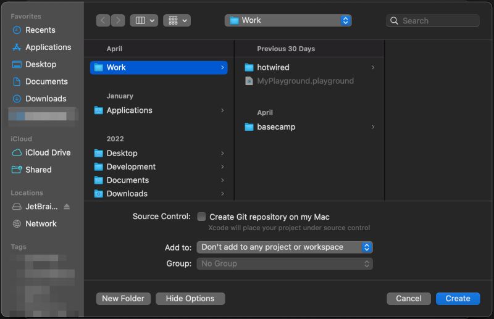
Task: Click Hide Options button
Action: pyautogui.click(x=190, y=299)
